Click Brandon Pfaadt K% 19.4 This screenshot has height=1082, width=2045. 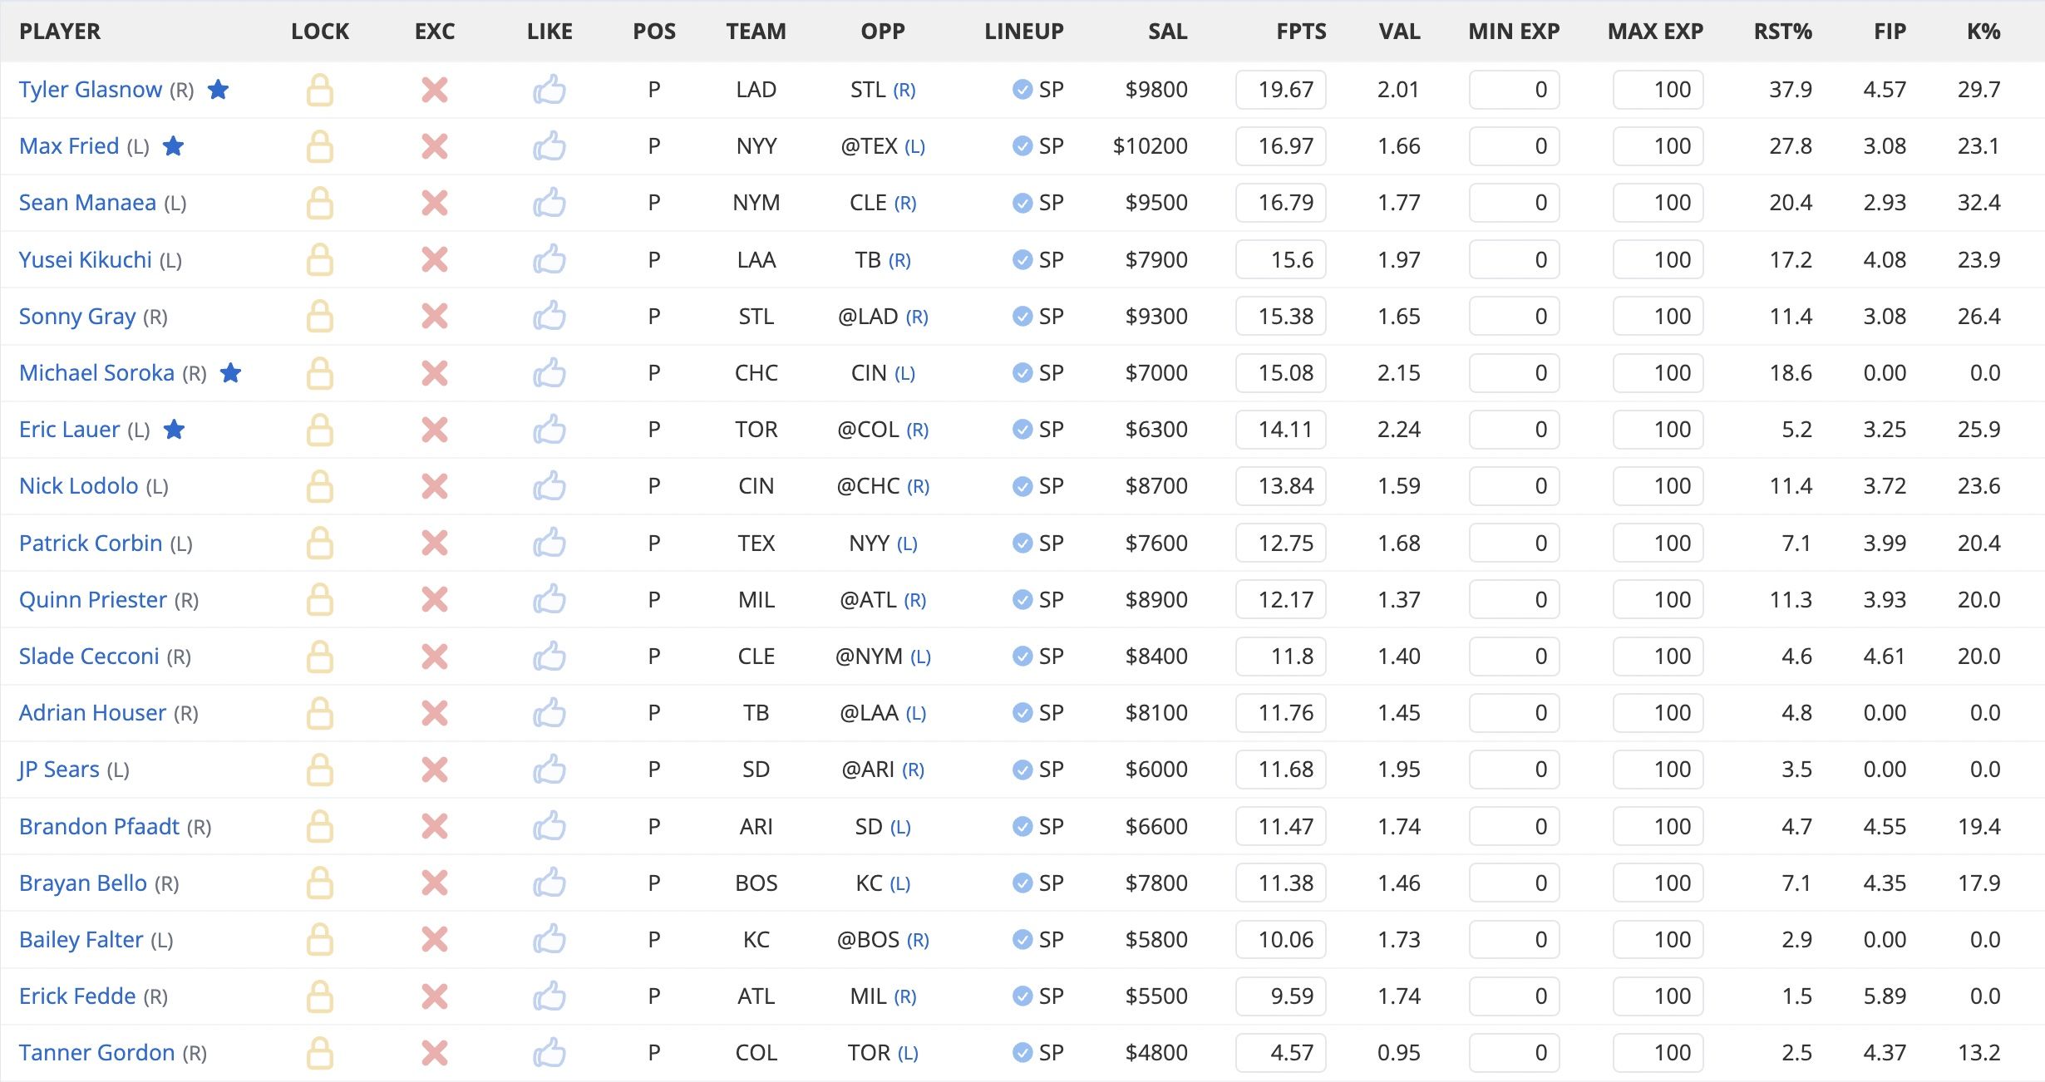click(x=1978, y=827)
